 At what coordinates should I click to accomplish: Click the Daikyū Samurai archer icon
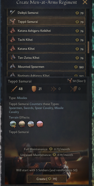pyautogui.click(x=12, y=13)
